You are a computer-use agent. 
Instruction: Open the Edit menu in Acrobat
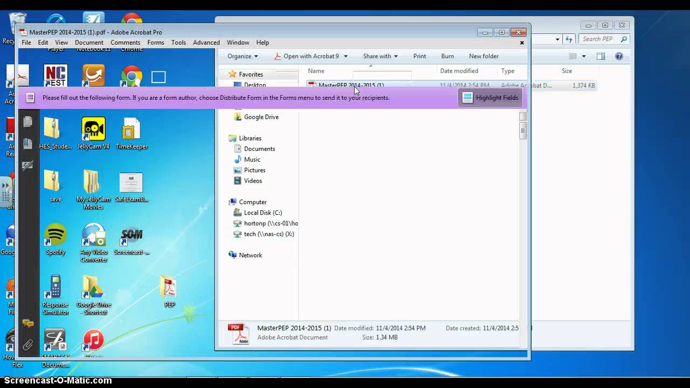(43, 43)
